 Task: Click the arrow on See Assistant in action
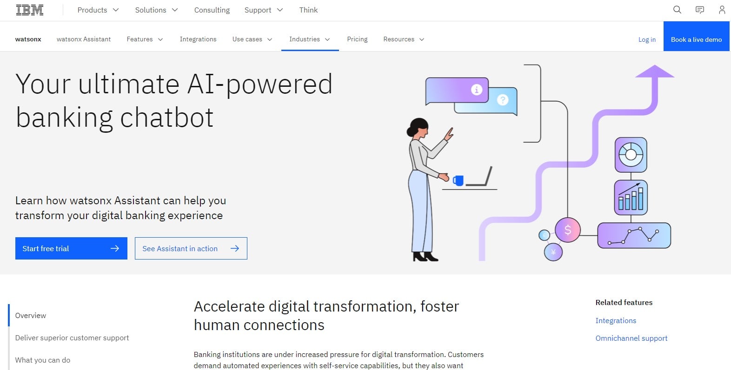point(234,248)
